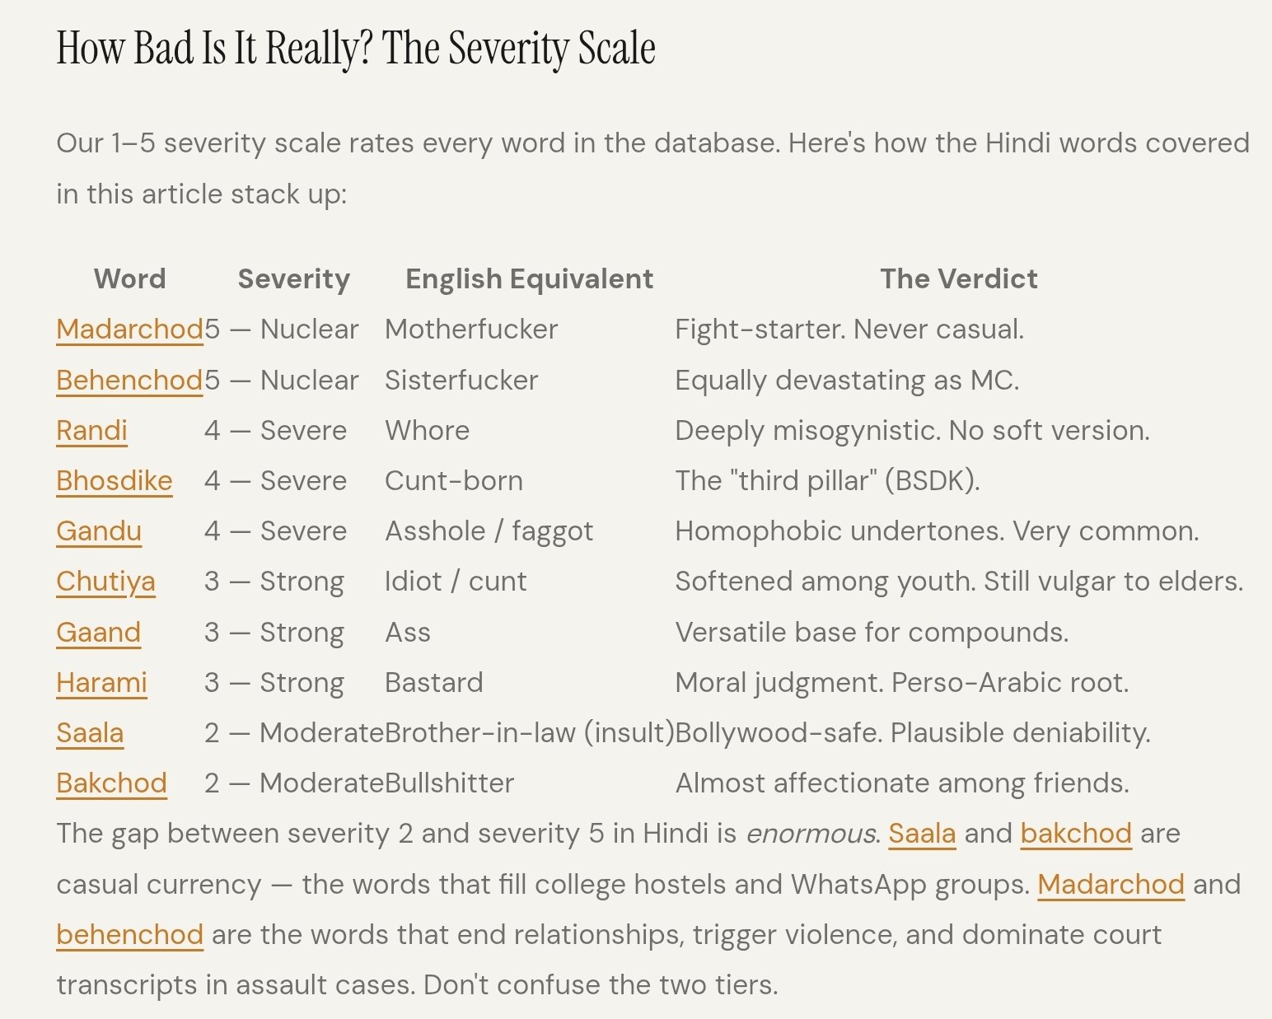1272x1019 pixels.
Task: Visit the lowercase behenchod paragraph link
Action: click(129, 935)
